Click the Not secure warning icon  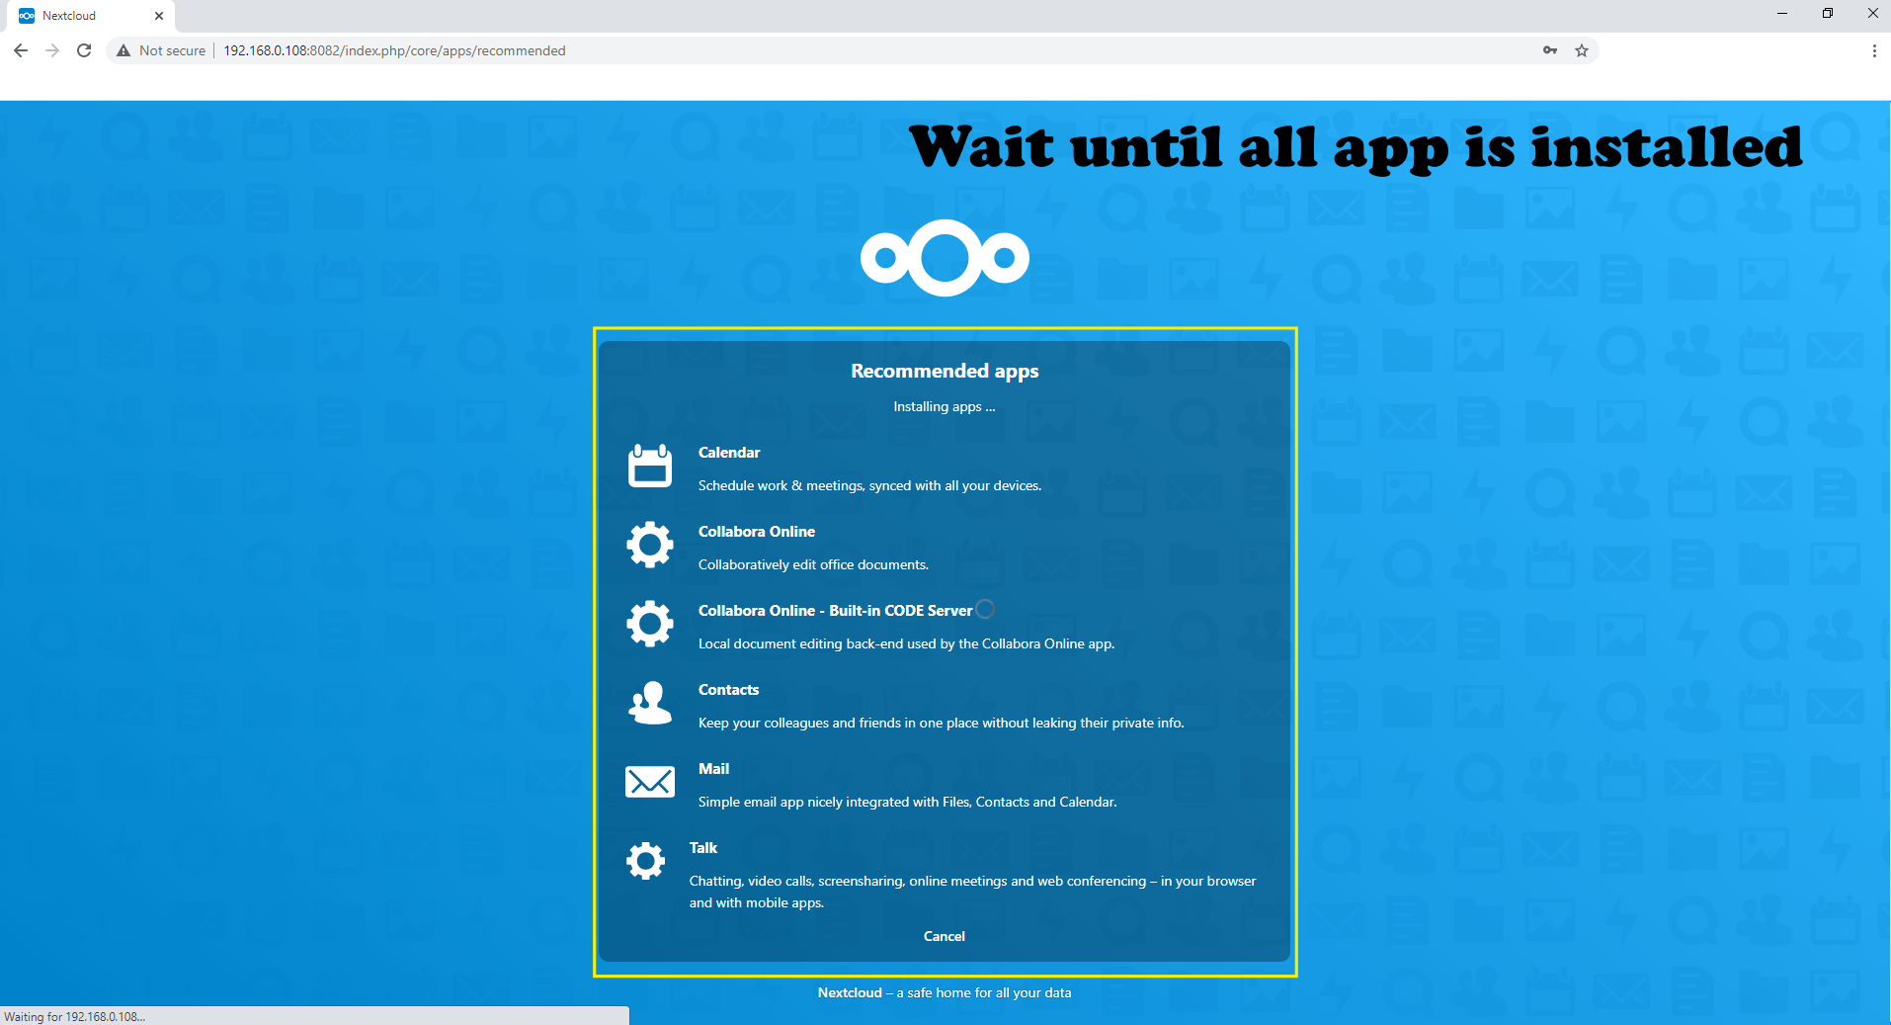click(x=123, y=50)
